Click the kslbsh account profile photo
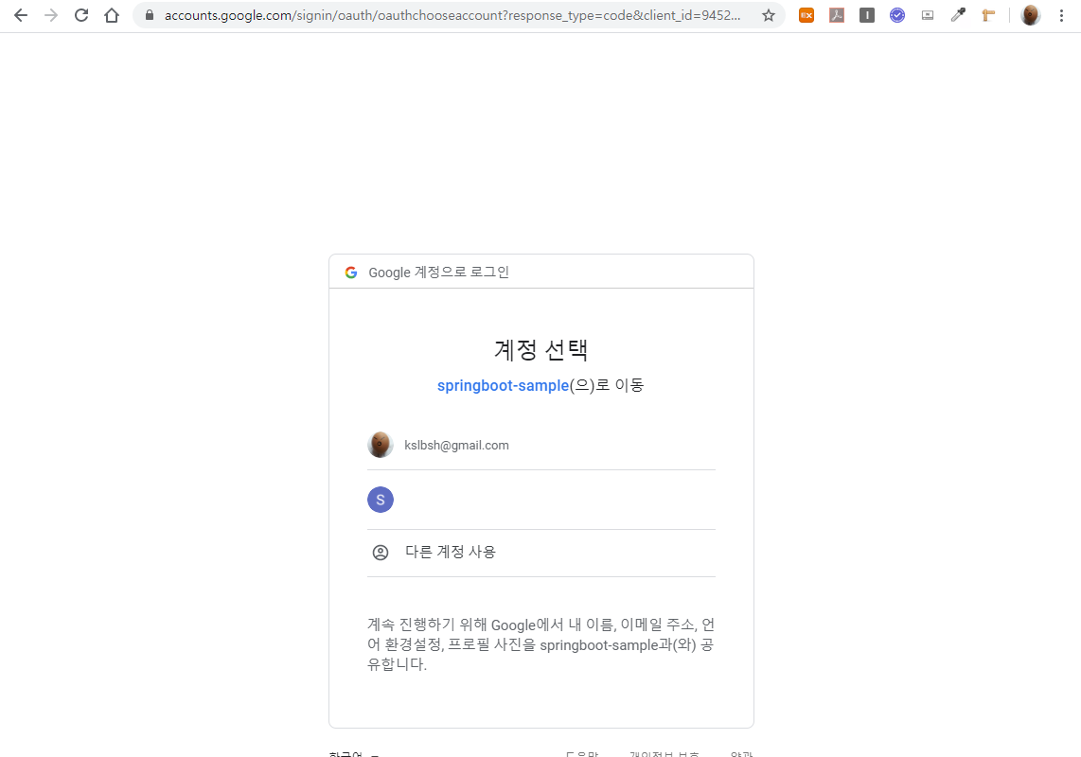Image resolution: width=1081 pixels, height=757 pixels. pyautogui.click(x=380, y=445)
